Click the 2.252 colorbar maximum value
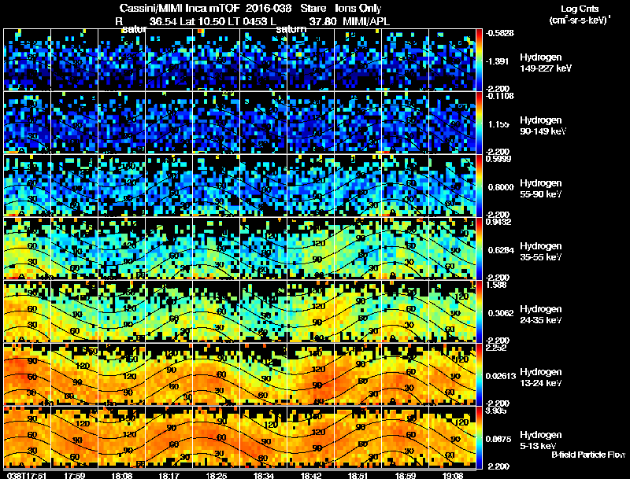Viewport: 630px width, 479px height. pos(496,348)
